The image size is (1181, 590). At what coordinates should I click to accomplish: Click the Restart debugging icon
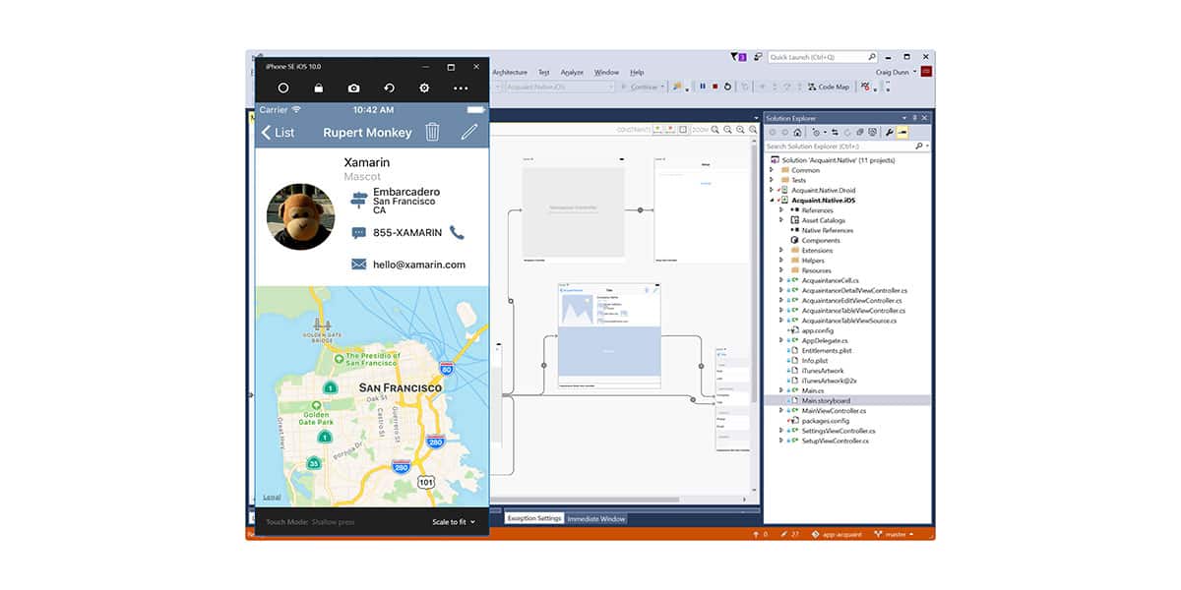pyautogui.click(x=727, y=87)
